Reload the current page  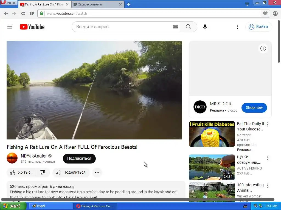23,14
